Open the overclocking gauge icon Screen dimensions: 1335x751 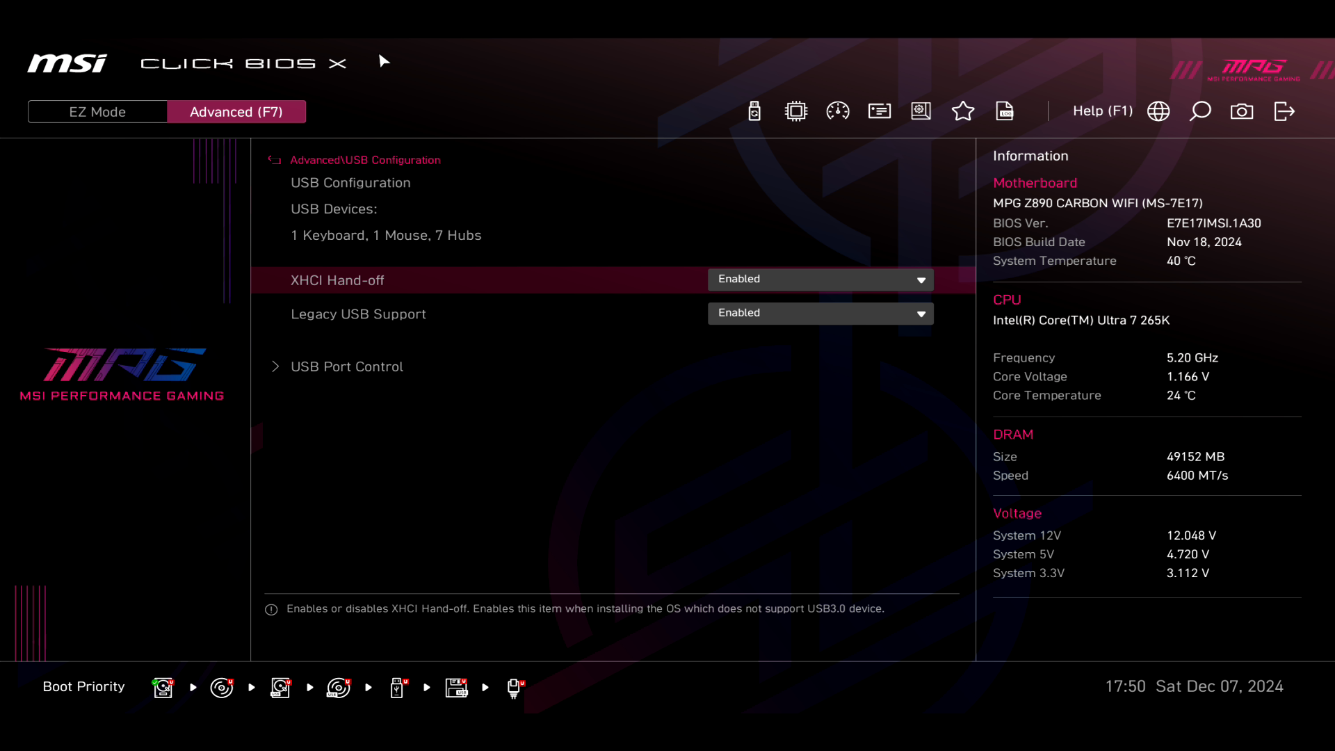tap(838, 111)
